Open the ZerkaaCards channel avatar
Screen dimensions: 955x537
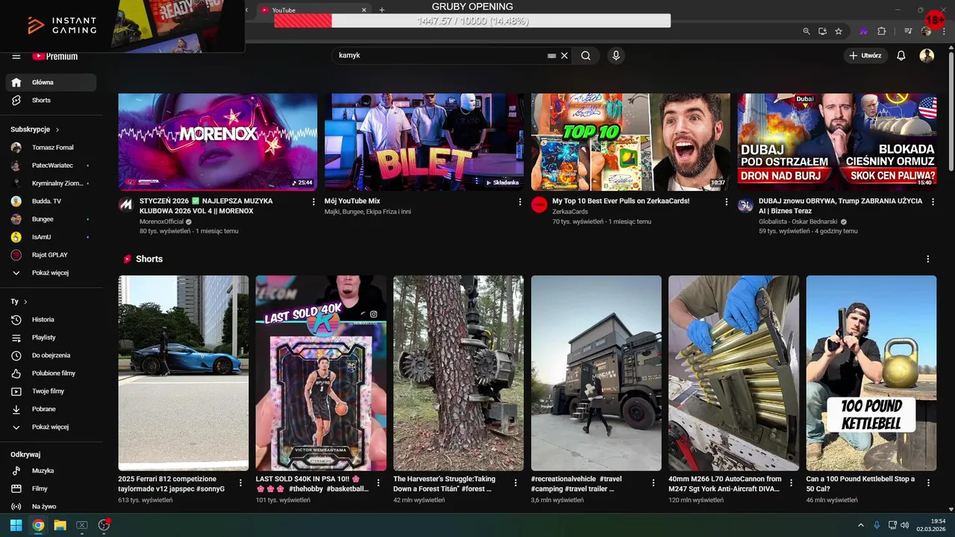coord(539,205)
